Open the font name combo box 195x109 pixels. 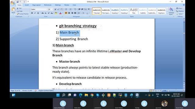[x=39, y=9]
